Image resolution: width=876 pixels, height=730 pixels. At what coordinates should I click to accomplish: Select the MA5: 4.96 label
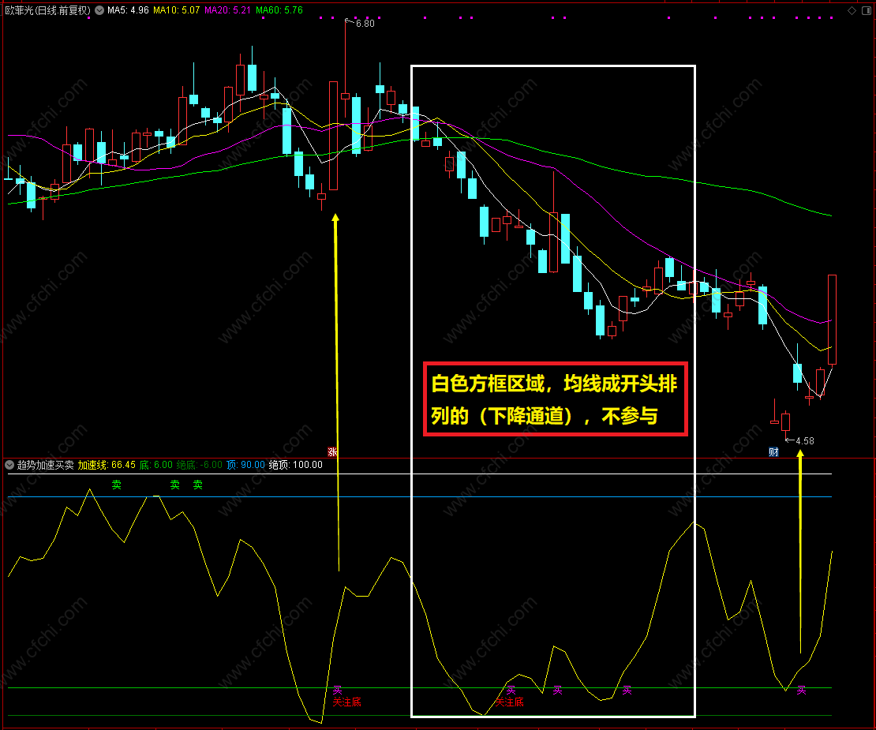[128, 10]
